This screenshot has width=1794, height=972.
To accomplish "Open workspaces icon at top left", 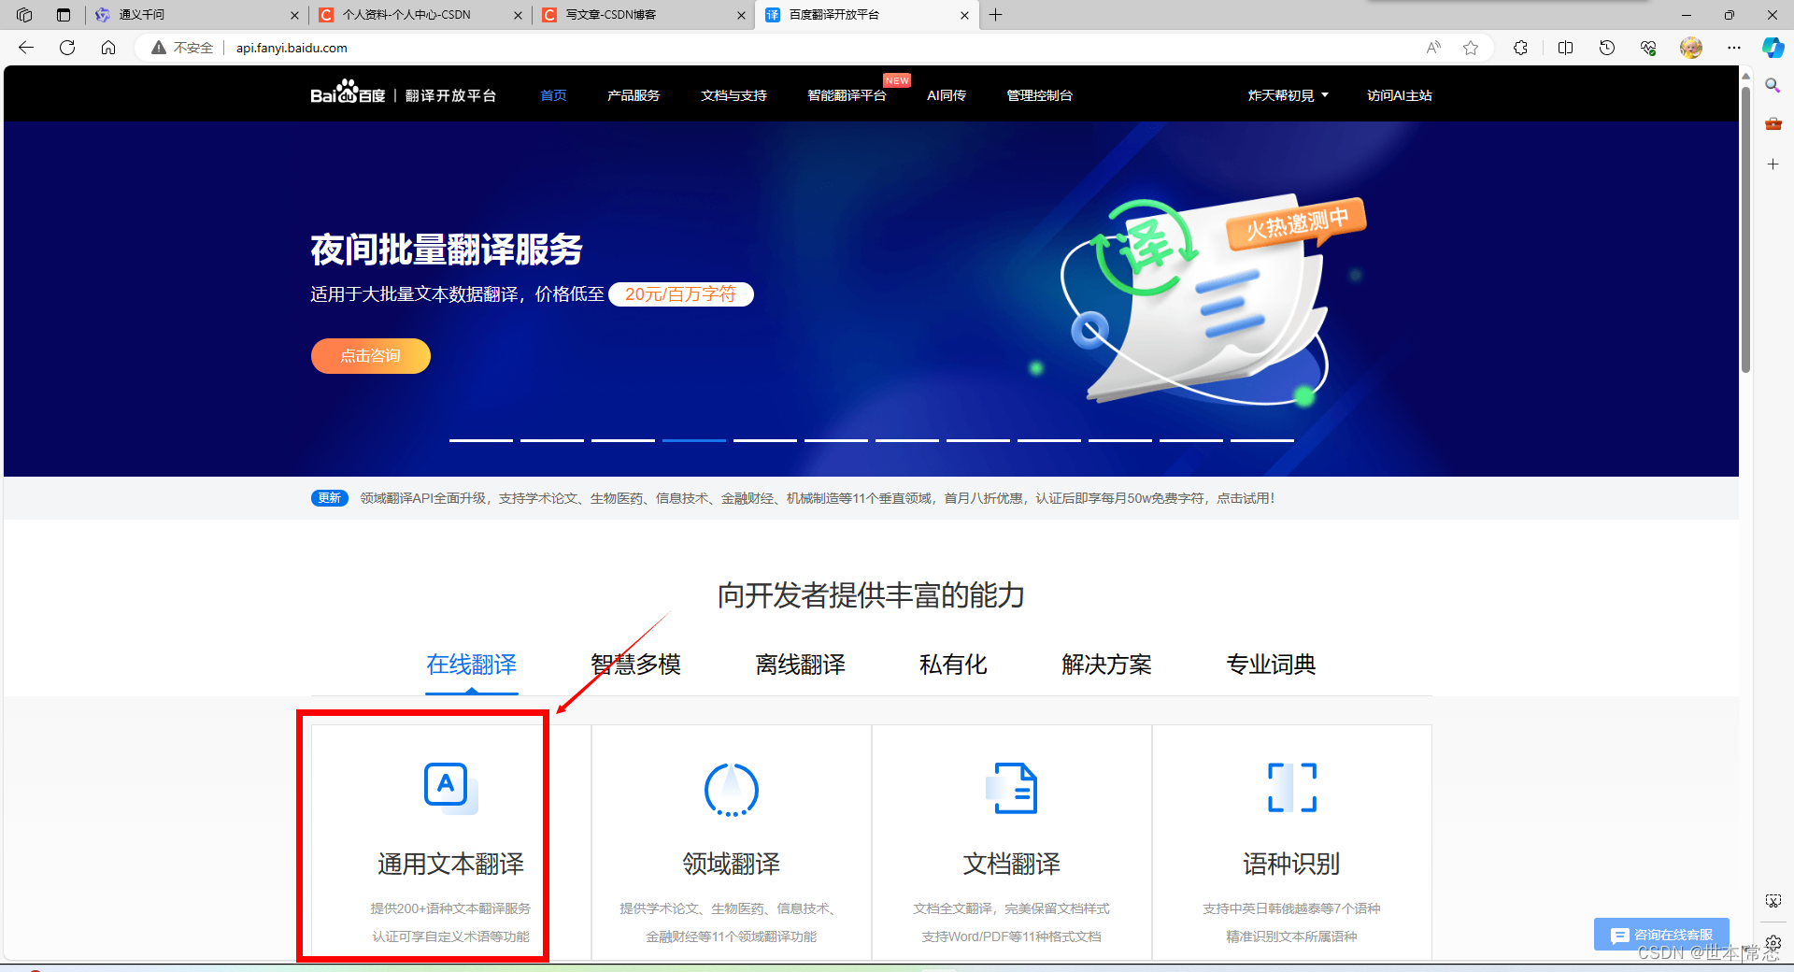I will (x=24, y=15).
